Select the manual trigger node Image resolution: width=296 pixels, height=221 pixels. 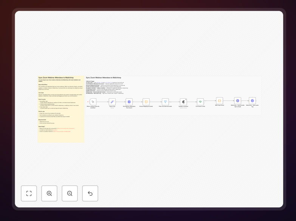coord(93,102)
